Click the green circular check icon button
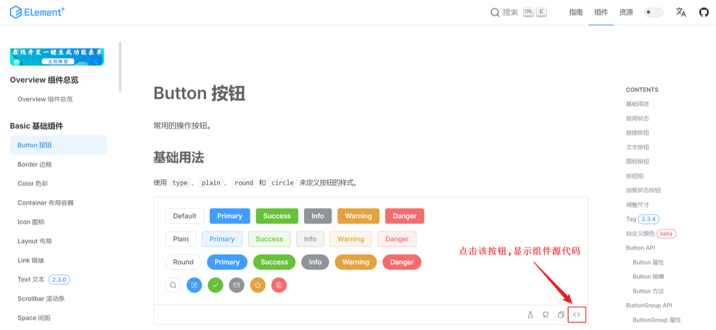The height and width of the screenshot is (330, 716). click(x=216, y=286)
